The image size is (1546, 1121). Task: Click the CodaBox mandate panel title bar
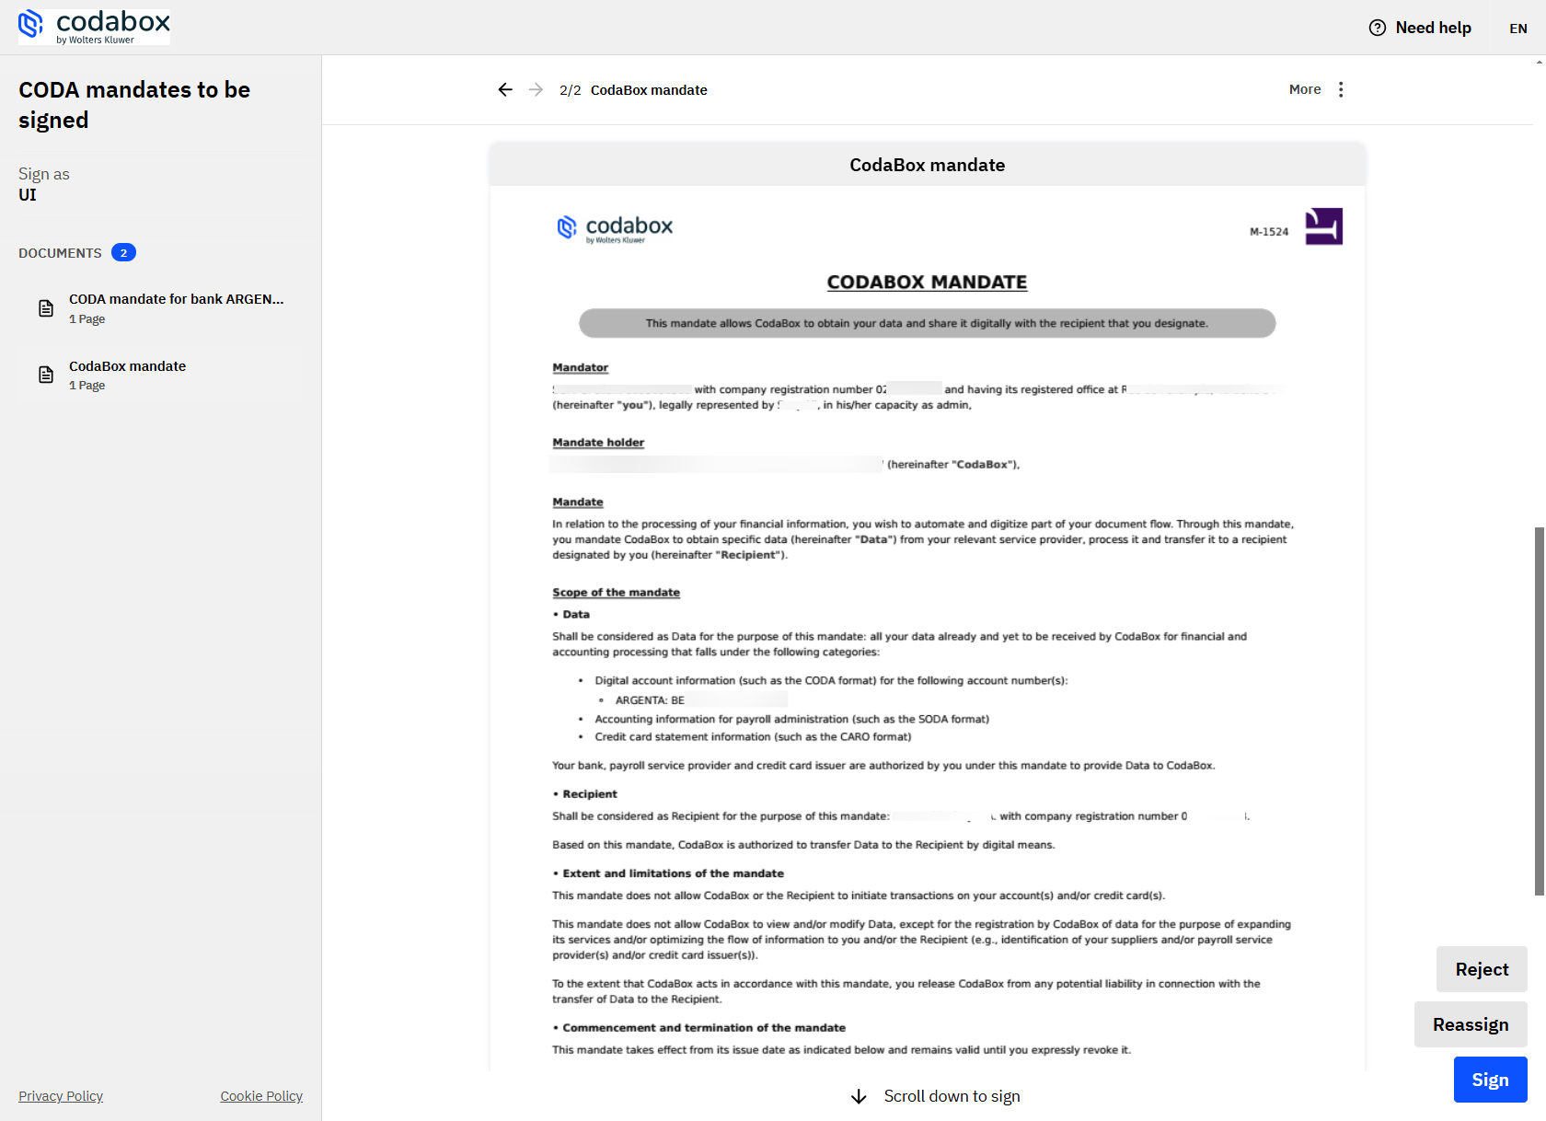(927, 165)
